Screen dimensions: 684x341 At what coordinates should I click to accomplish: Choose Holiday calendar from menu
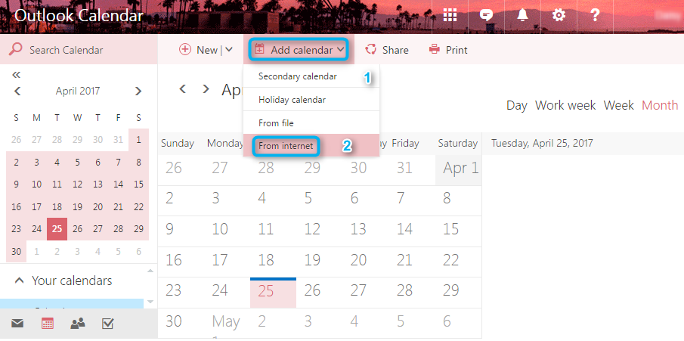311,100
